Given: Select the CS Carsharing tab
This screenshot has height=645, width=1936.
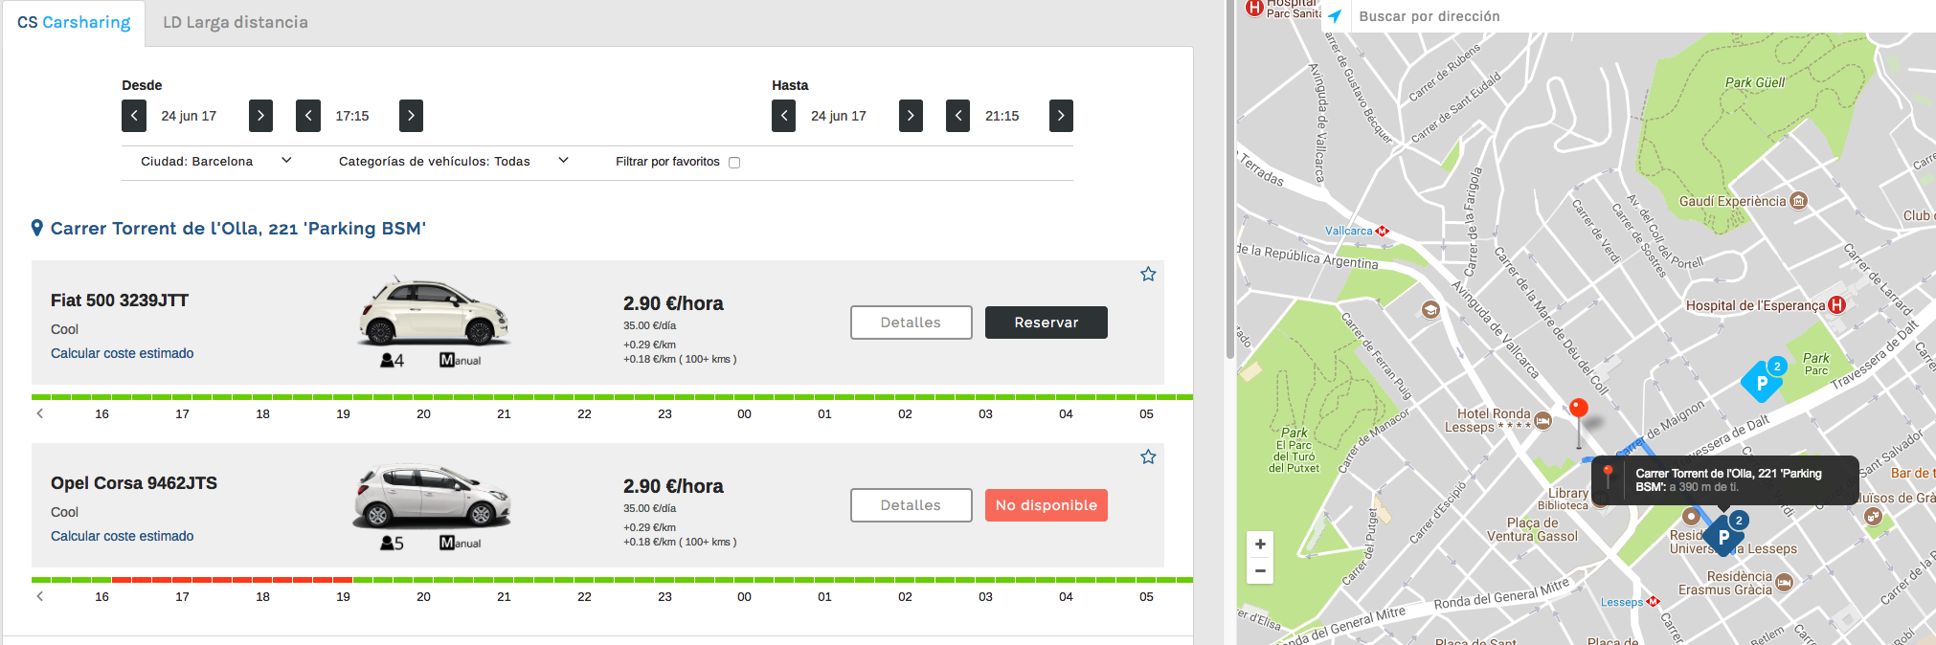Looking at the screenshot, I should 74,22.
